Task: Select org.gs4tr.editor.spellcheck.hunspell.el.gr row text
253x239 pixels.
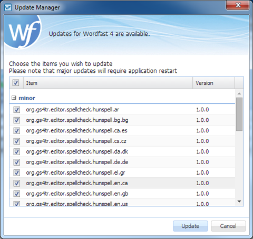Action: (75, 173)
